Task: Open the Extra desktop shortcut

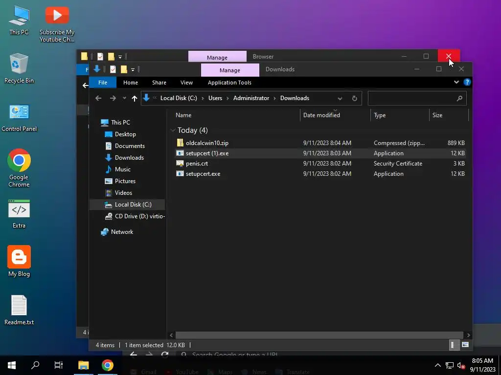Action: pos(19,214)
